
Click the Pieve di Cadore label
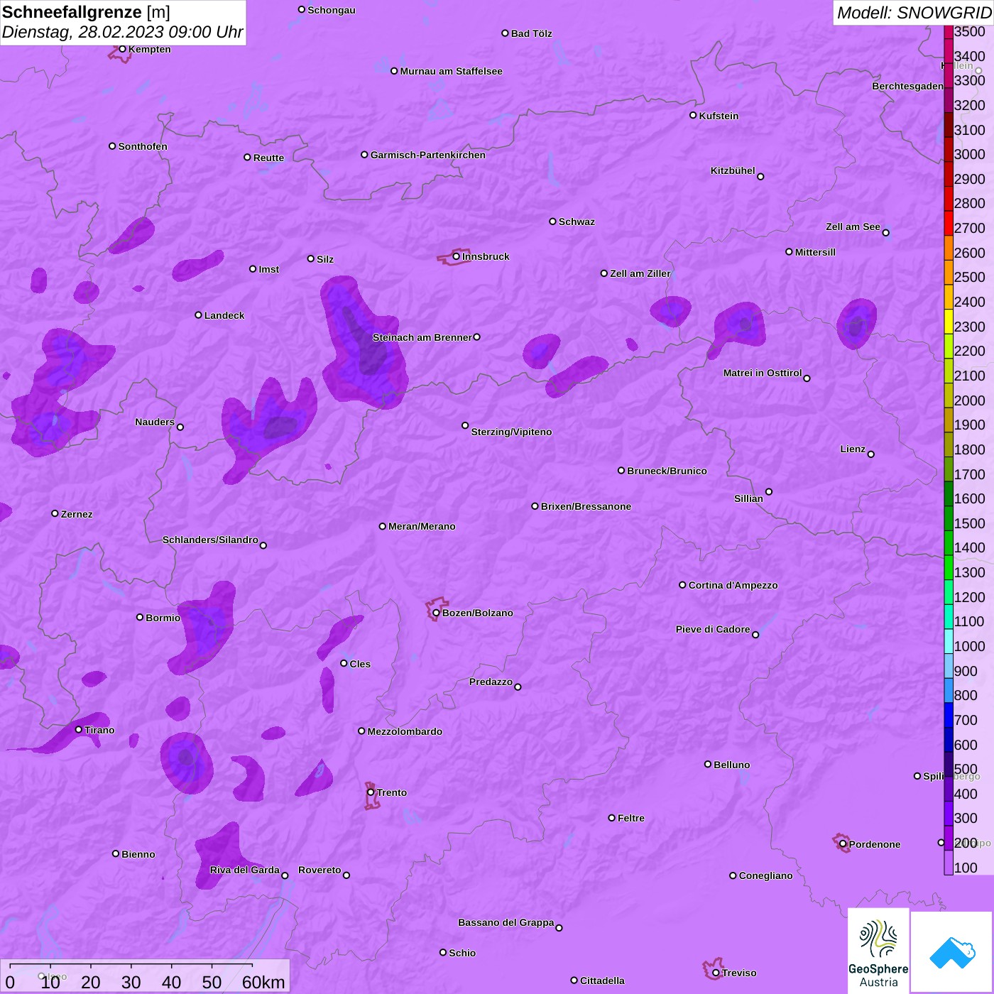(x=713, y=629)
